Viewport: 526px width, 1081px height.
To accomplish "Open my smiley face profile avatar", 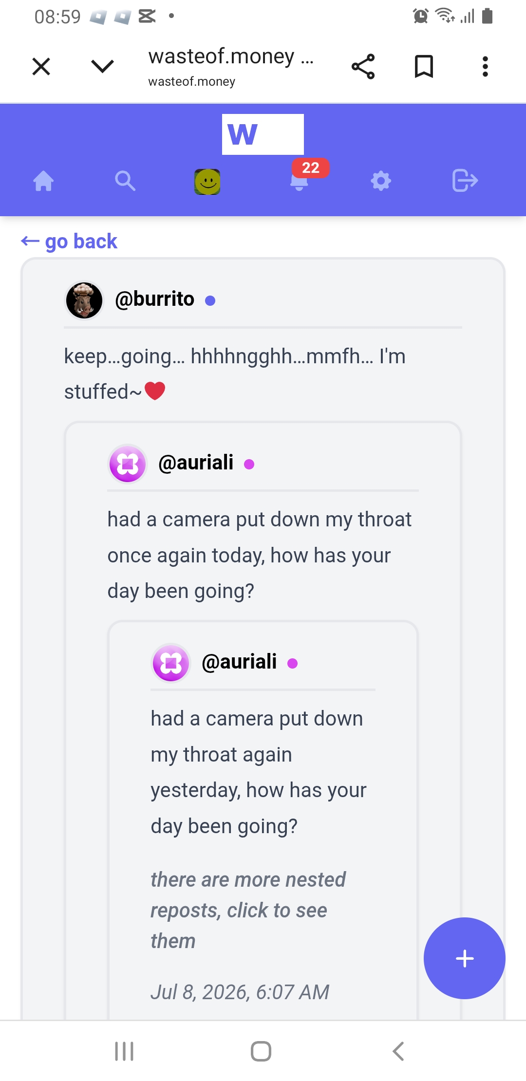I will (207, 182).
